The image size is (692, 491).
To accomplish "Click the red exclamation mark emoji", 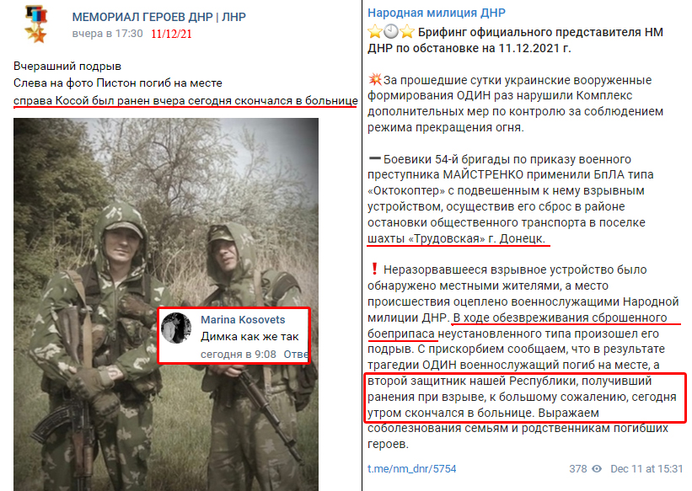I will point(375,269).
